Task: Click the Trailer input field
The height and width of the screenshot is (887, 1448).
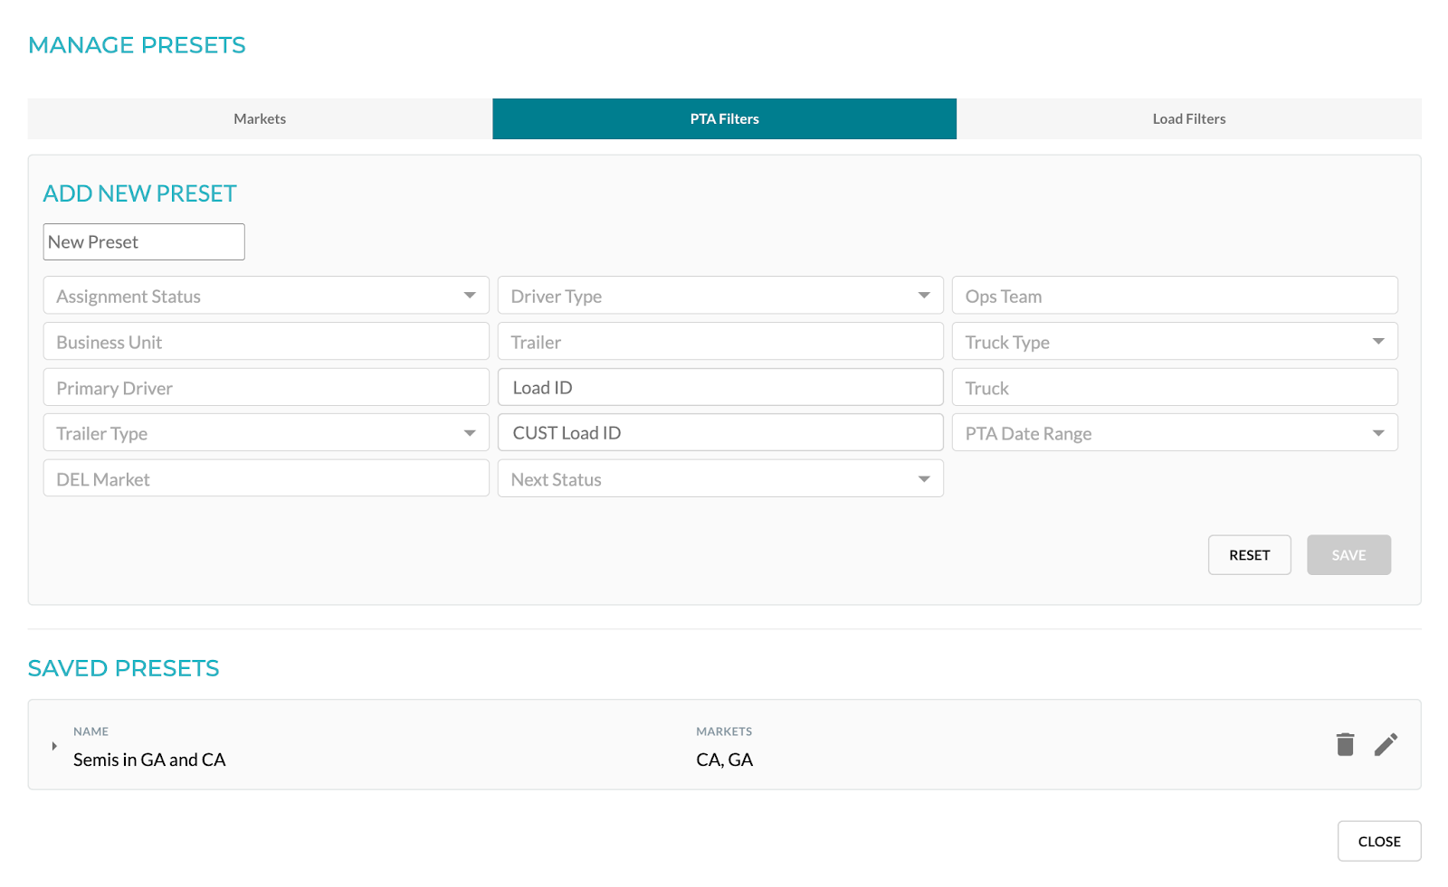Action: pos(720,342)
